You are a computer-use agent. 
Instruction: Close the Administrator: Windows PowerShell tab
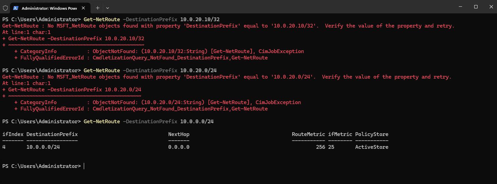85,8
